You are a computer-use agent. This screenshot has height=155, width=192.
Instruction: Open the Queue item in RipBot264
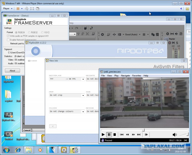(x=32, y=61)
